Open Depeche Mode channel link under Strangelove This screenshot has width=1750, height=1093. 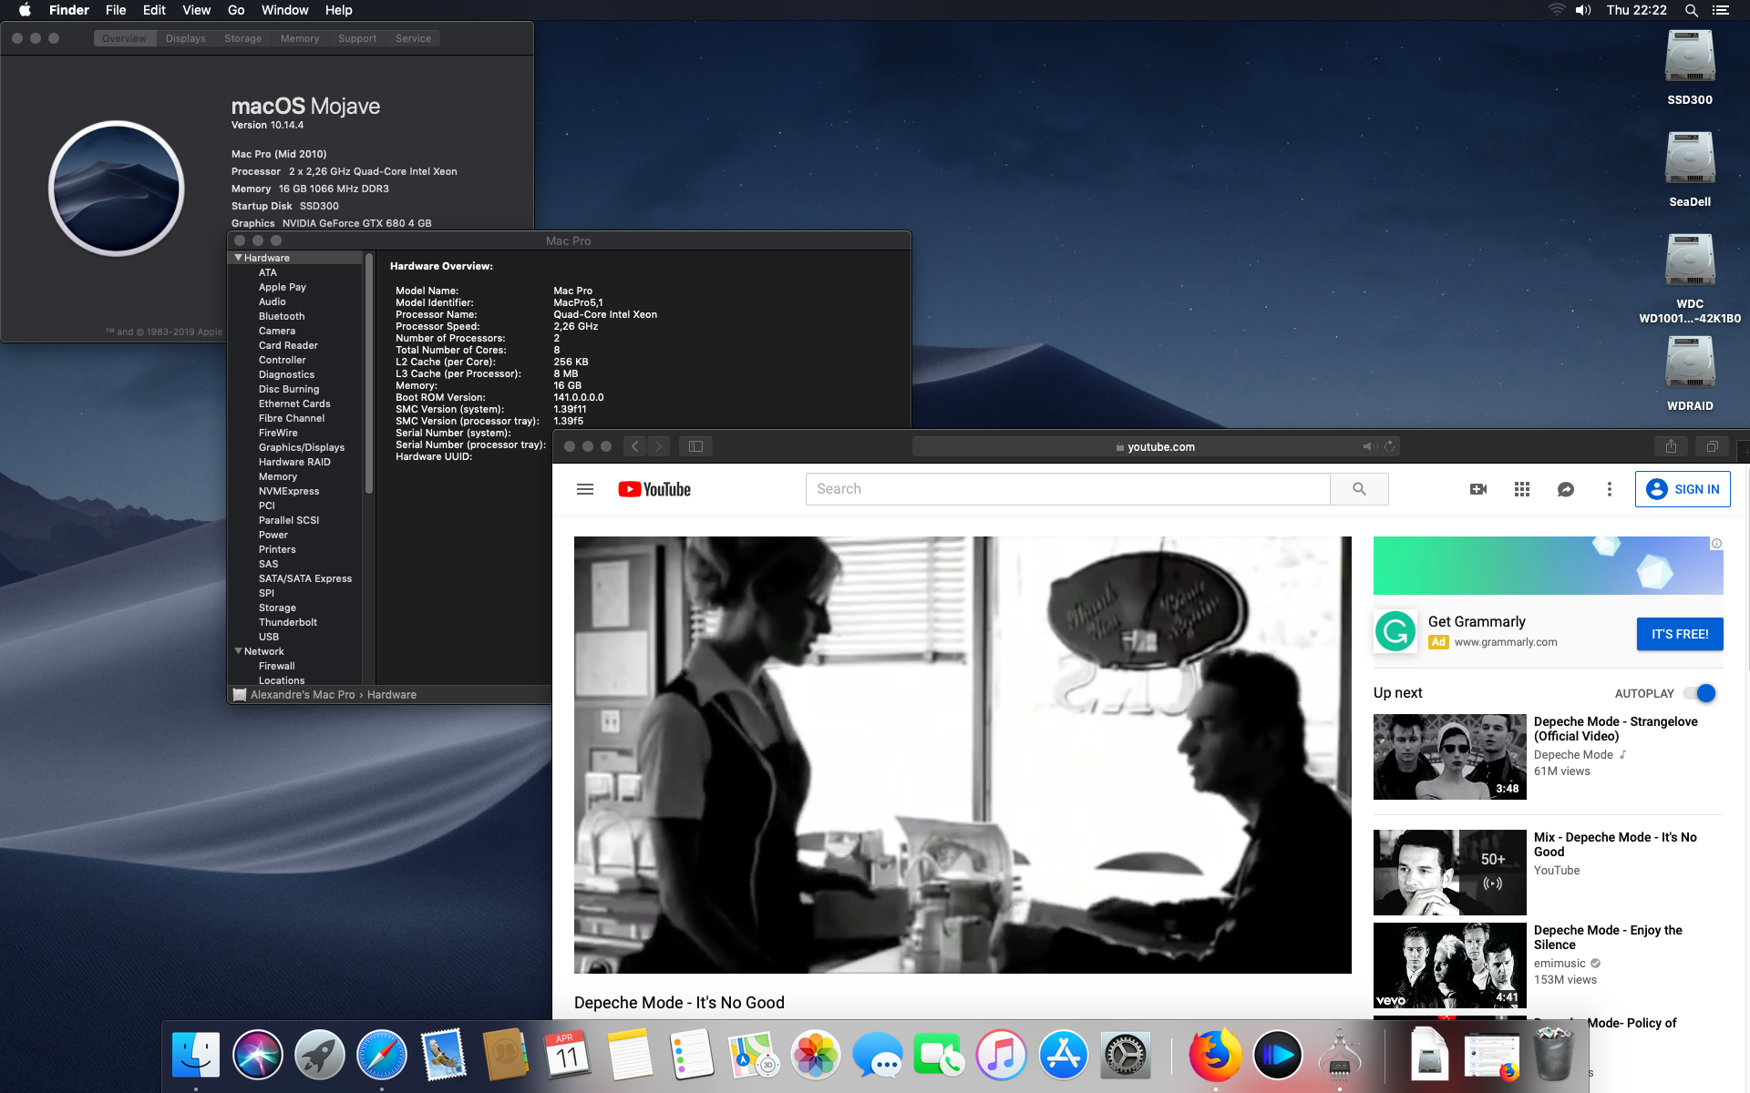[1573, 754]
